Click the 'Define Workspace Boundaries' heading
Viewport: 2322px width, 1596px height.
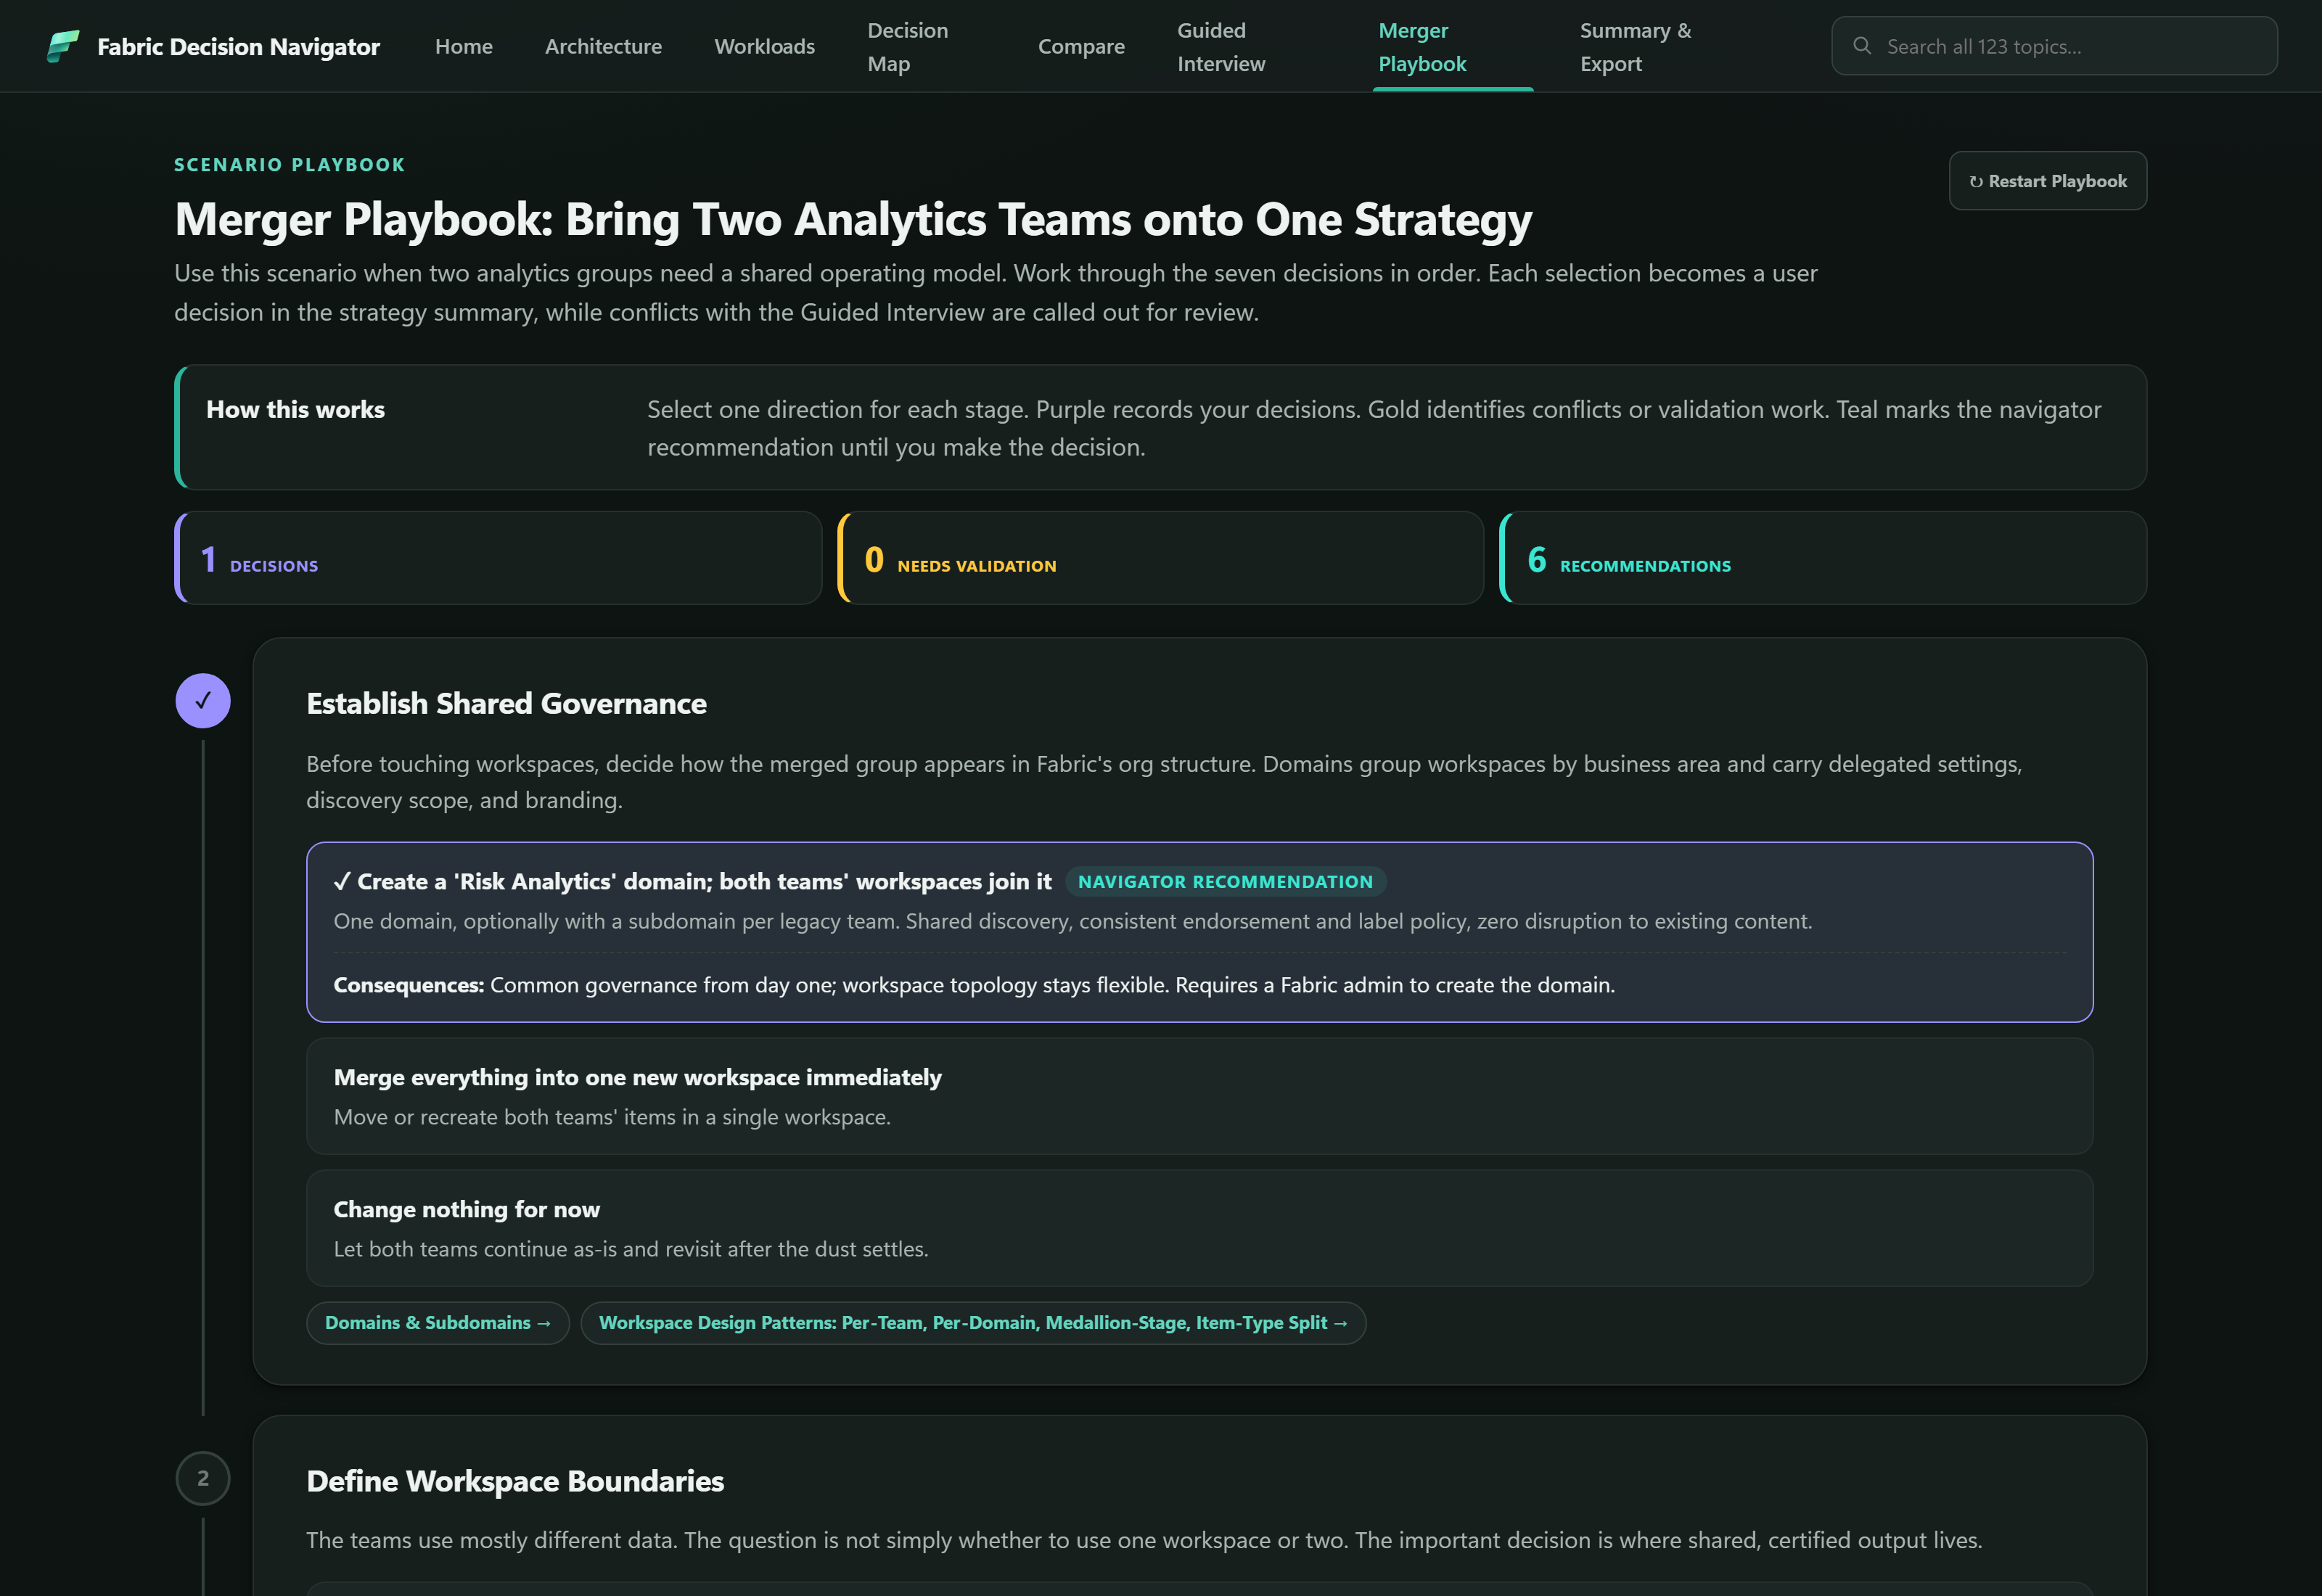[x=515, y=1481]
